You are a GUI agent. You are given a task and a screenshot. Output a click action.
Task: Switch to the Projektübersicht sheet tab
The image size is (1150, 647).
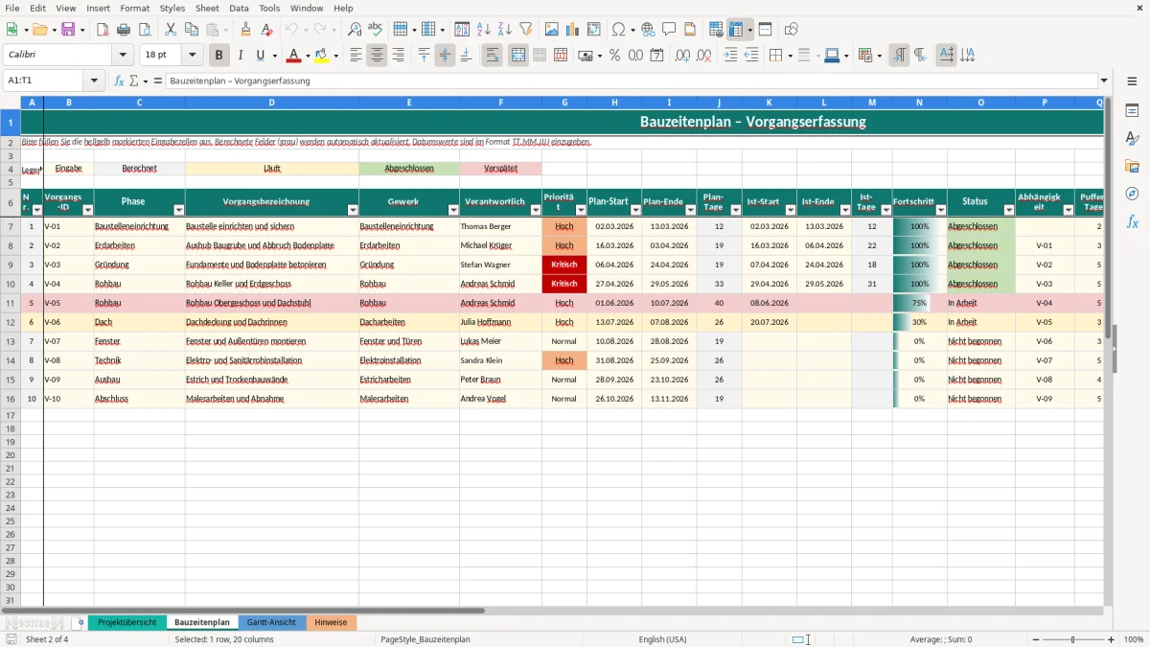tap(126, 622)
